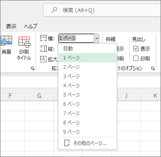This screenshot has height=157, width=161.
Task: Open the 表示 ribbon tab
Action: [x=11, y=26]
